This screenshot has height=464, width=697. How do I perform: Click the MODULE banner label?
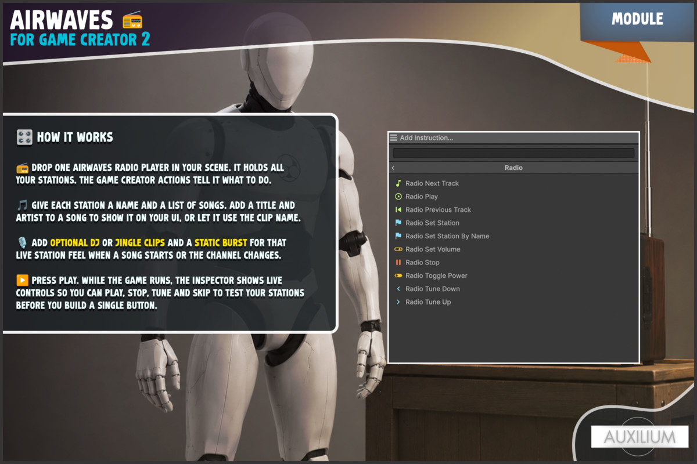[x=637, y=19]
